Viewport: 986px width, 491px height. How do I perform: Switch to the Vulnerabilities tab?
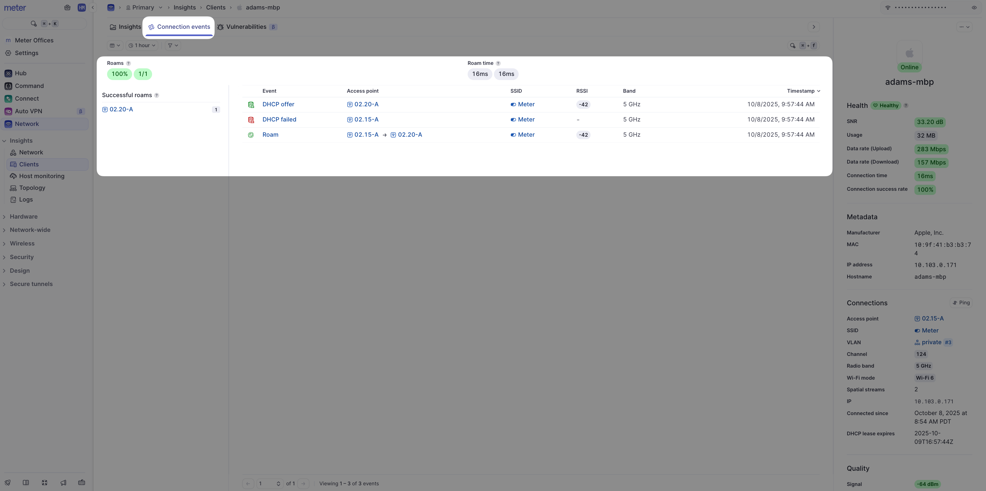(x=246, y=27)
